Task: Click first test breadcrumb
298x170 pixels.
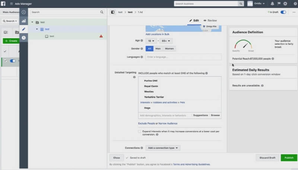Action: click(120, 12)
